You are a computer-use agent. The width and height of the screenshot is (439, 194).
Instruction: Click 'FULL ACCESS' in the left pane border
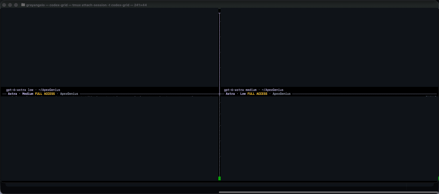[x=45, y=94]
